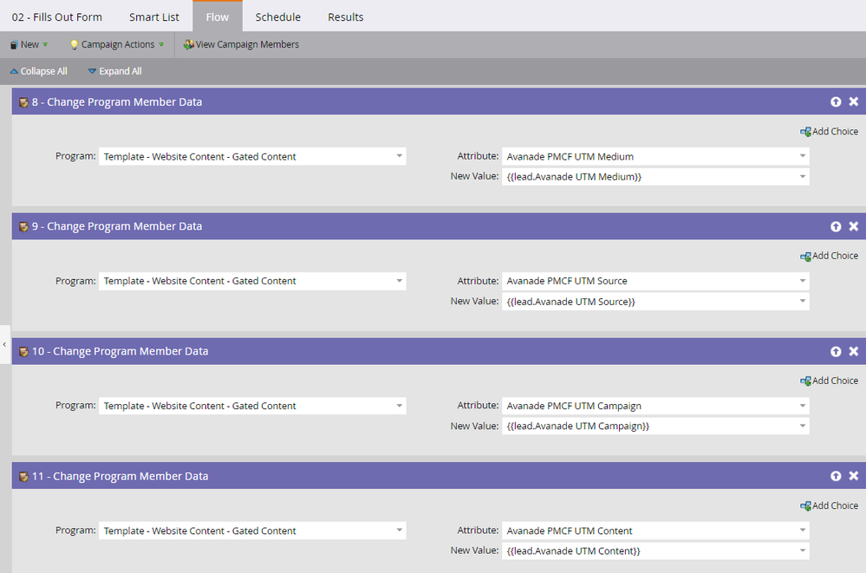Click Add Choice in step 8
This screenshot has height=573, width=866.
point(829,132)
